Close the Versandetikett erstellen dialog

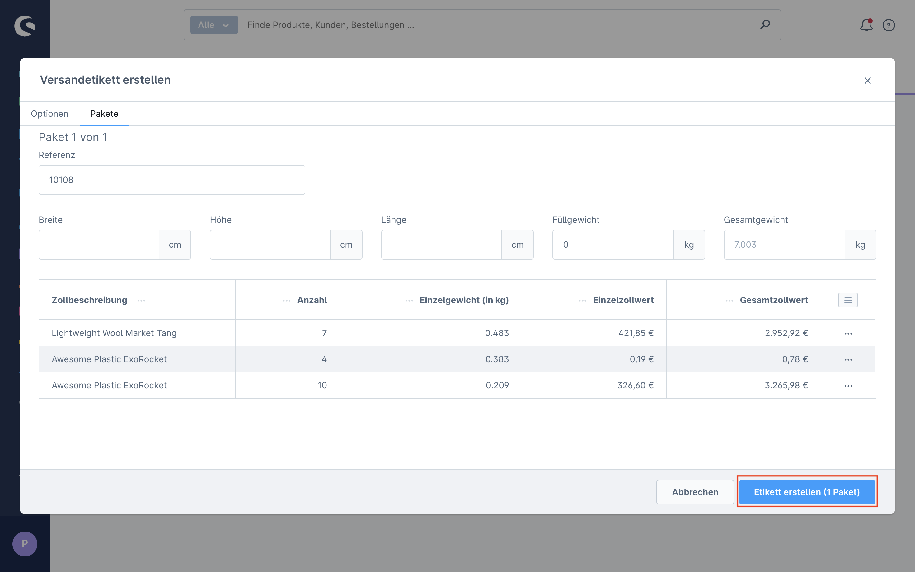[867, 81]
